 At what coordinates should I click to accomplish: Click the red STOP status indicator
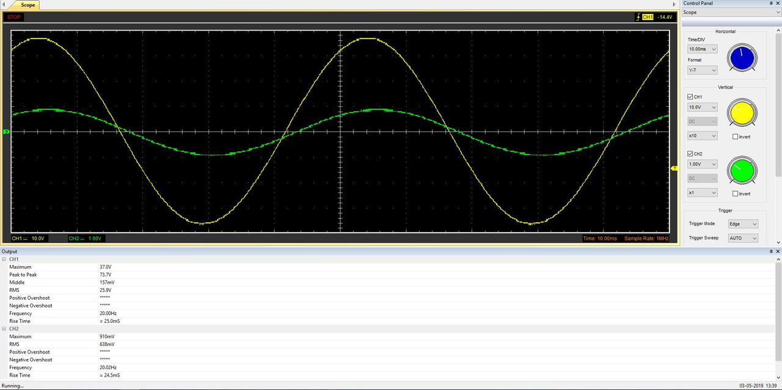[13, 17]
